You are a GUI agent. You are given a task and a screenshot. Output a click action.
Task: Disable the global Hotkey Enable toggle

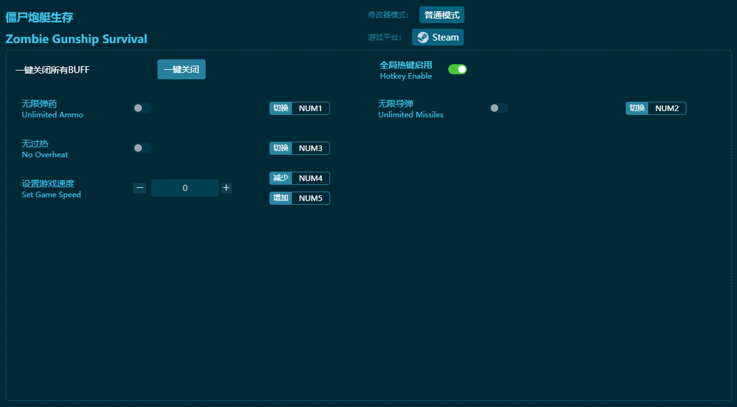point(458,69)
